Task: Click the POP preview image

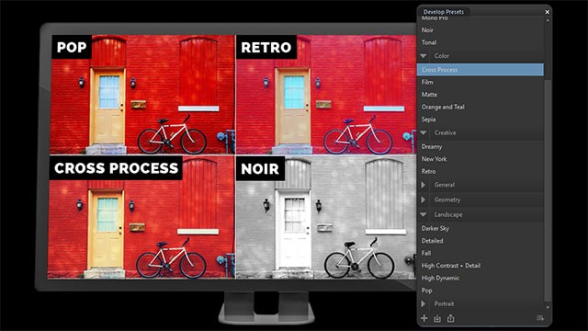Action: pyautogui.click(x=142, y=94)
